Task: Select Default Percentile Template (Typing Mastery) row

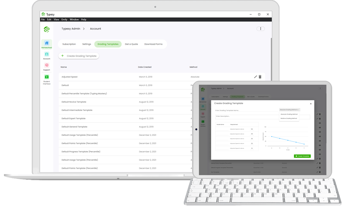Action: 125,93
